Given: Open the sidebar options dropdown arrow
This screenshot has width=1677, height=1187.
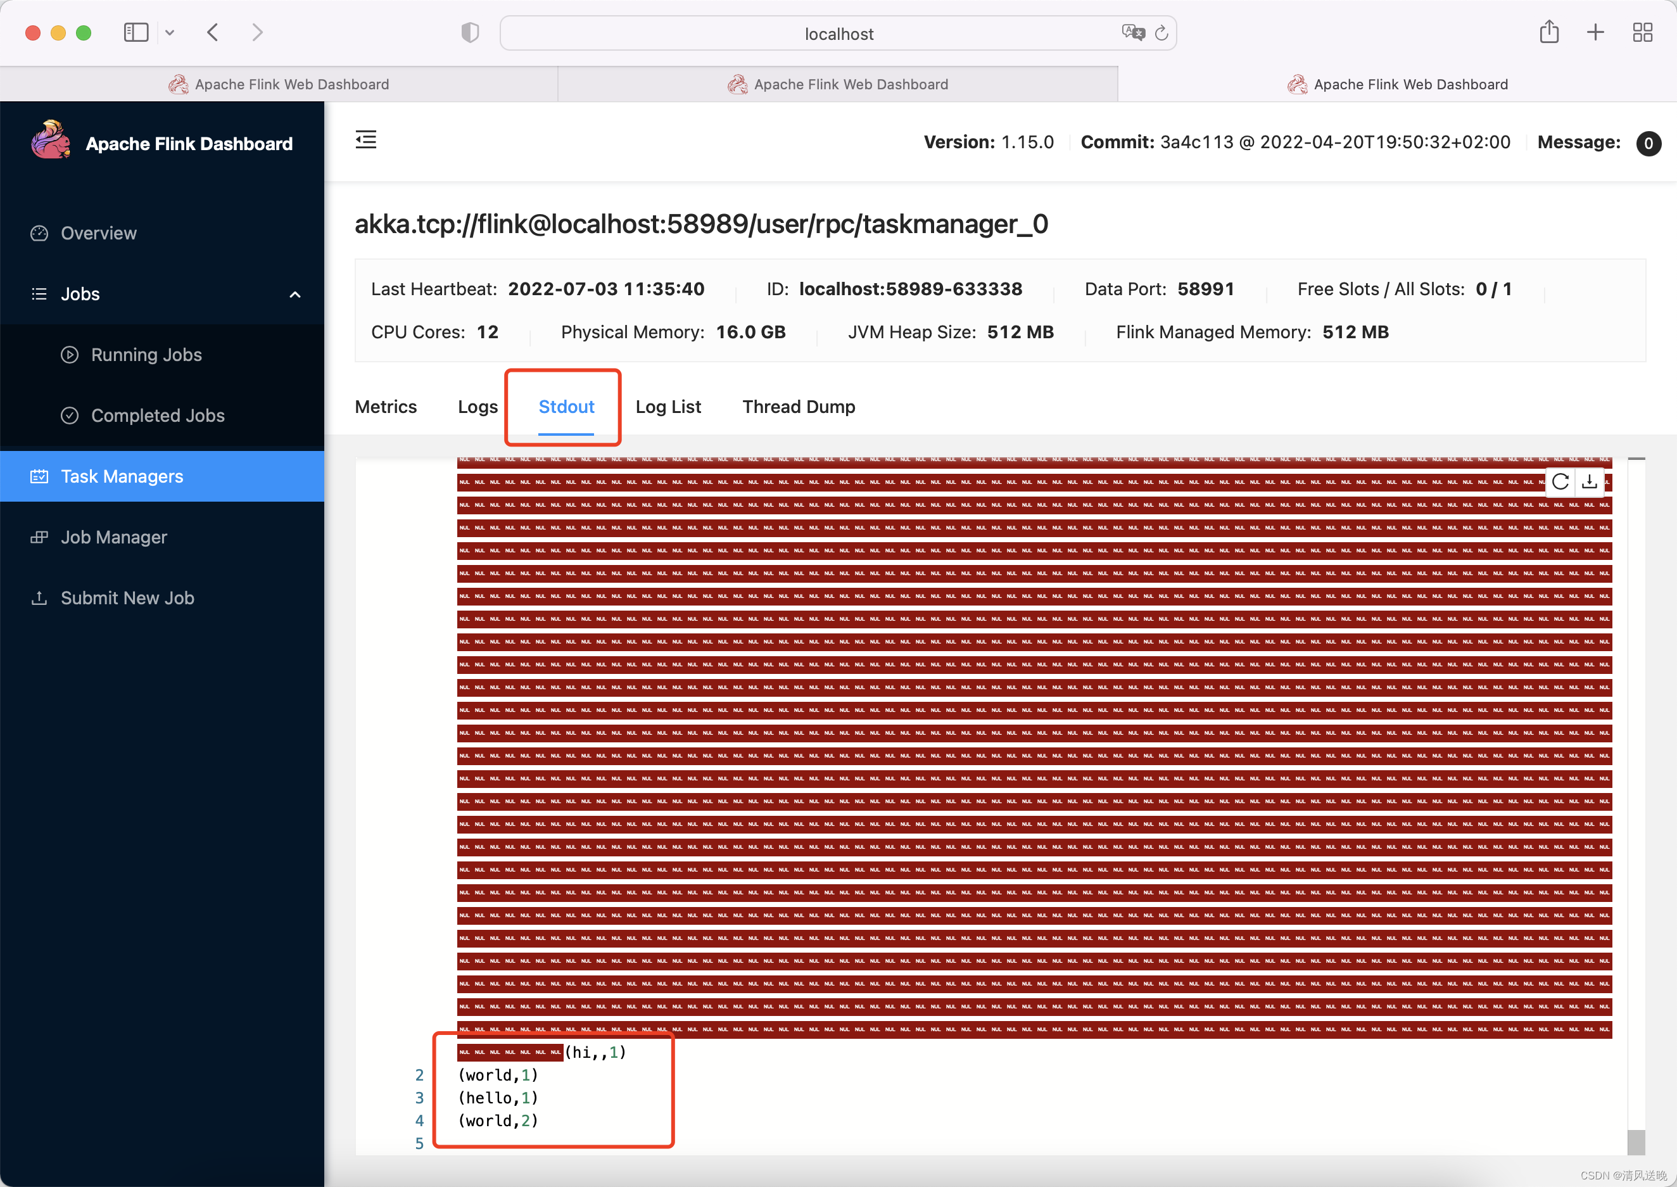Looking at the screenshot, I should (170, 32).
